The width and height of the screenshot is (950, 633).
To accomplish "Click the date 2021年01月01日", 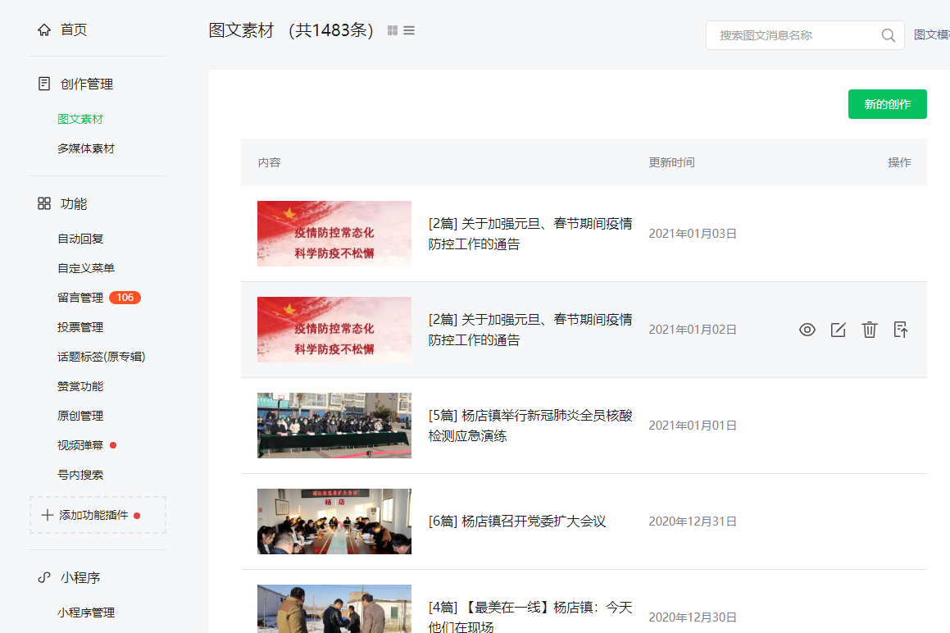I will [x=693, y=425].
